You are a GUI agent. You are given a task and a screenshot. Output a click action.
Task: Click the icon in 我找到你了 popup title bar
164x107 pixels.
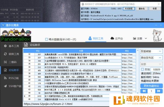tap(83, 4)
